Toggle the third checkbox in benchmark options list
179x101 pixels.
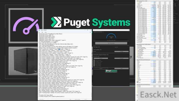[94, 63]
